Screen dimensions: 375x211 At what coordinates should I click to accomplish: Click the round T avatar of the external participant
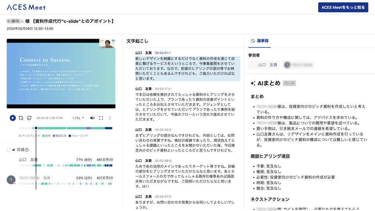11,180
